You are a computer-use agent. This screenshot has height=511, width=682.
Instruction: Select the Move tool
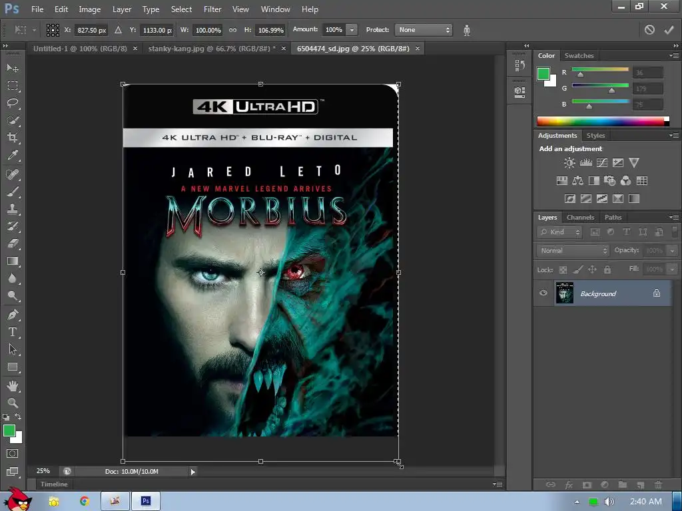point(13,69)
